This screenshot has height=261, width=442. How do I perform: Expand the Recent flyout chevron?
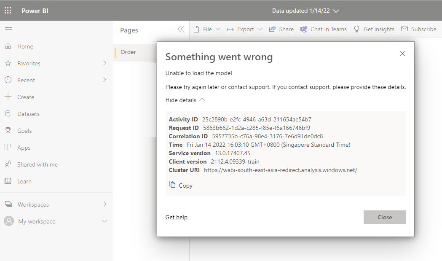coord(104,80)
